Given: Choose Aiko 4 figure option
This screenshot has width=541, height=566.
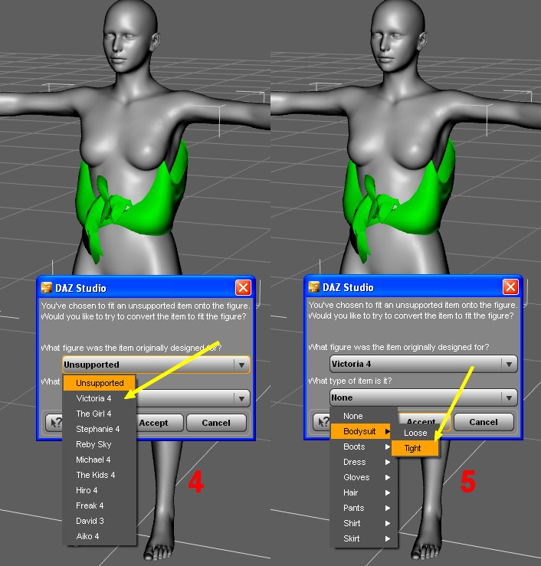Looking at the screenshot, I should click(x=100, y=536).
